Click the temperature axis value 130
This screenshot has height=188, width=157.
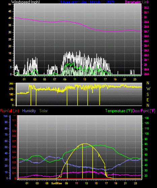[x=147, y=118]
